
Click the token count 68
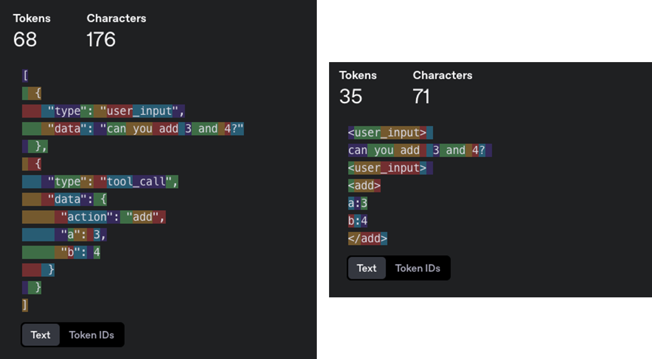pyautogui.click(x=25, y=40)
